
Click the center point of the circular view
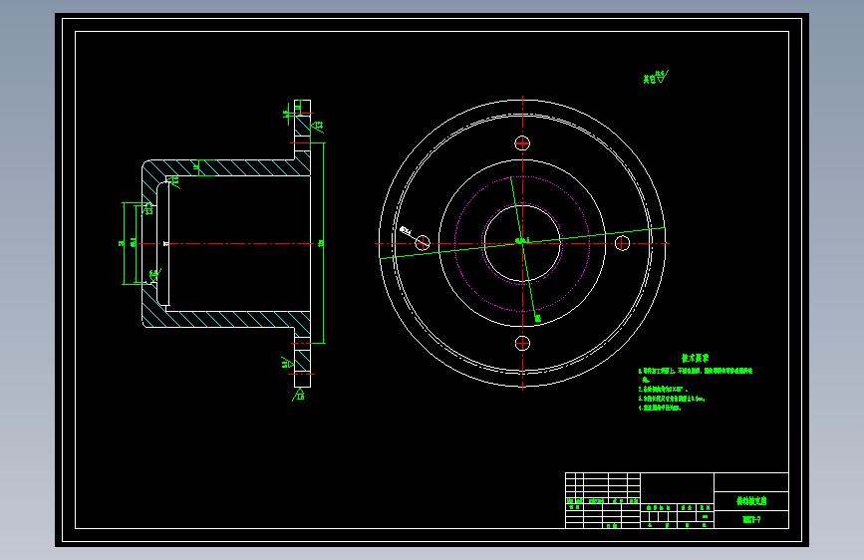[522, 243]
